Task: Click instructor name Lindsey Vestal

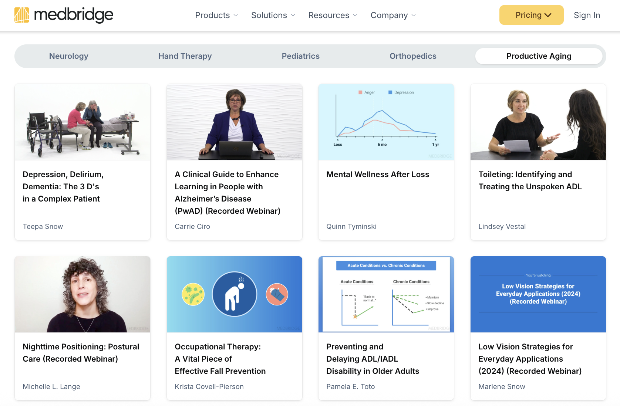Action: (x=502, y=226)
